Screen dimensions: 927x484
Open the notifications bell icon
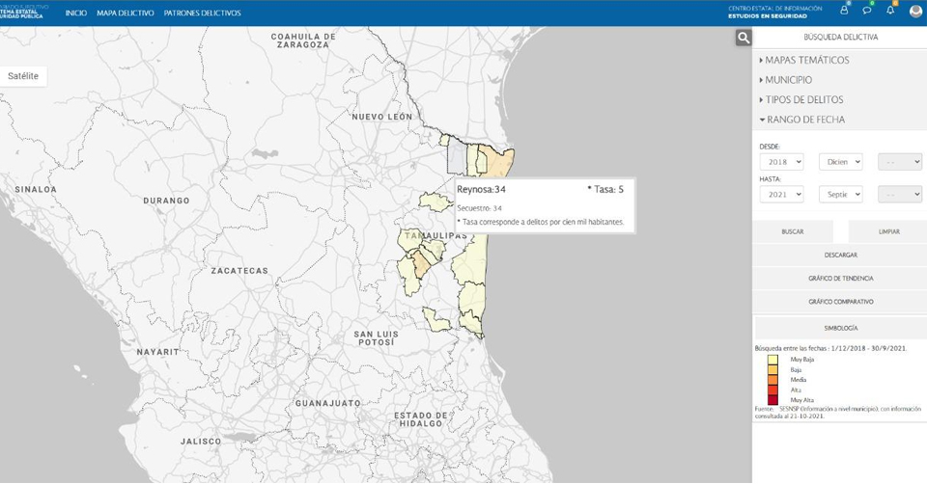(890, 11)
